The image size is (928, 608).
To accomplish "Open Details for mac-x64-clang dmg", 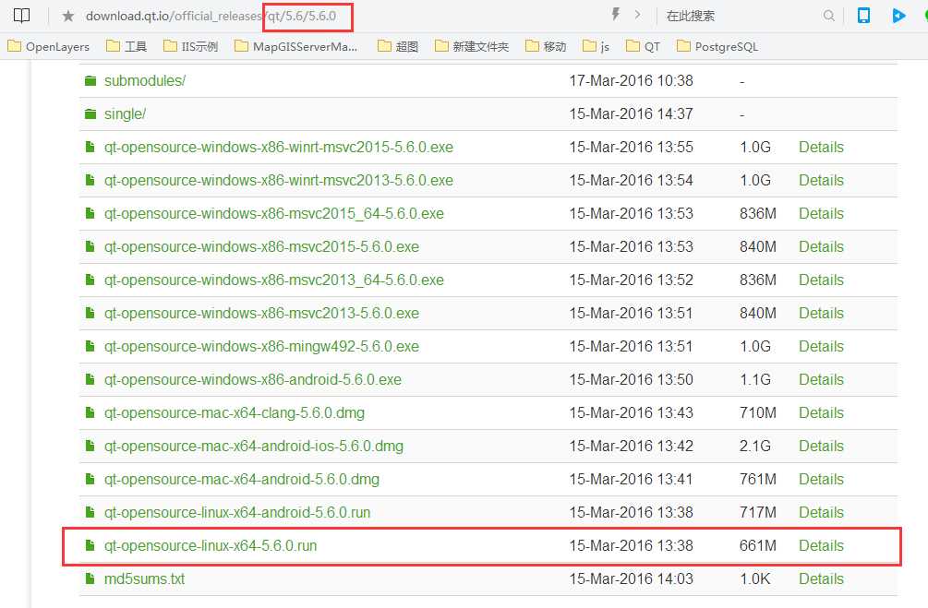I will coord(821,412).
